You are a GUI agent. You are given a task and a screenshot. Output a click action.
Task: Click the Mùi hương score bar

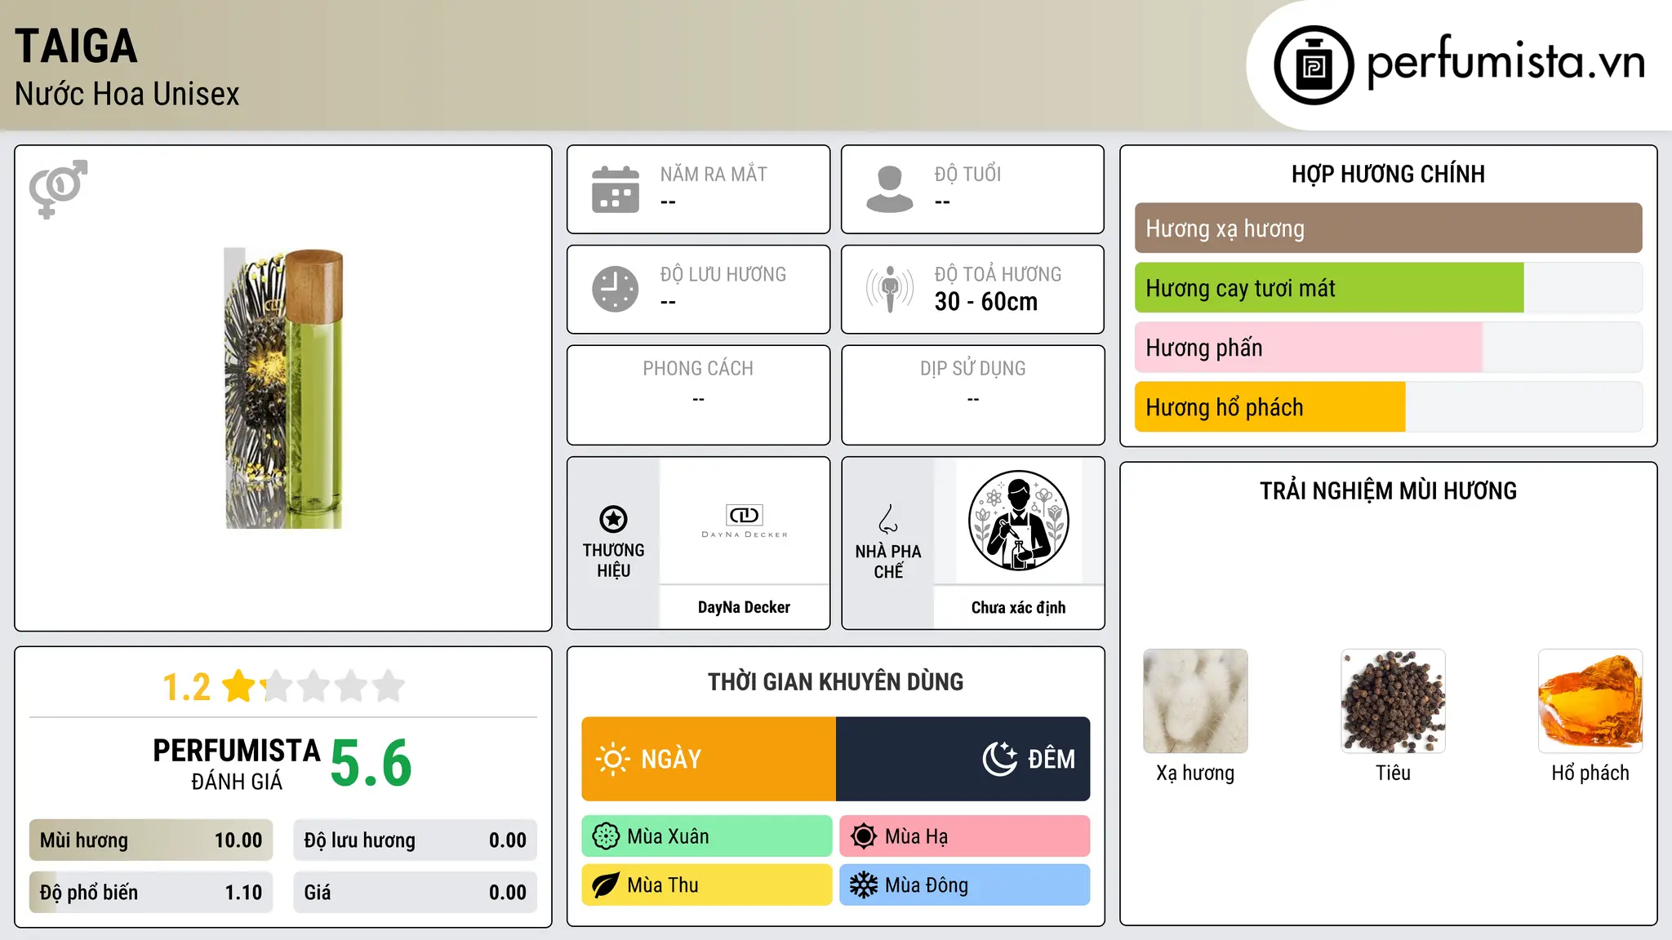[x=151, y=840]
